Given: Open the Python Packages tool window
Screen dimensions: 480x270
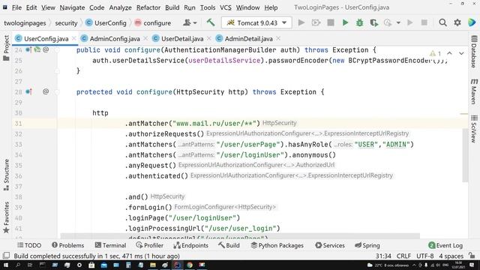Looking at the screenshot, I should pos(277,245).
